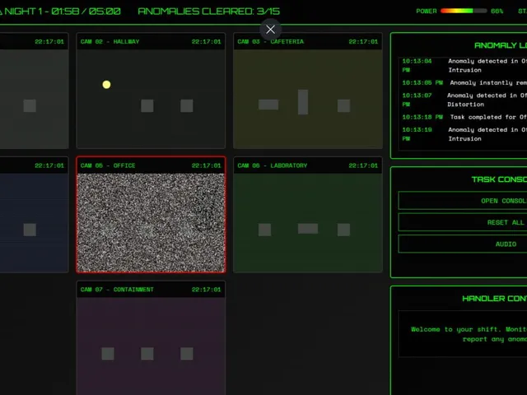Image resolution: width=527 pixels, height=395 pixels.
Task: Click the CAM 07 - CONTAINMENT label
Action: pos(117,289)
